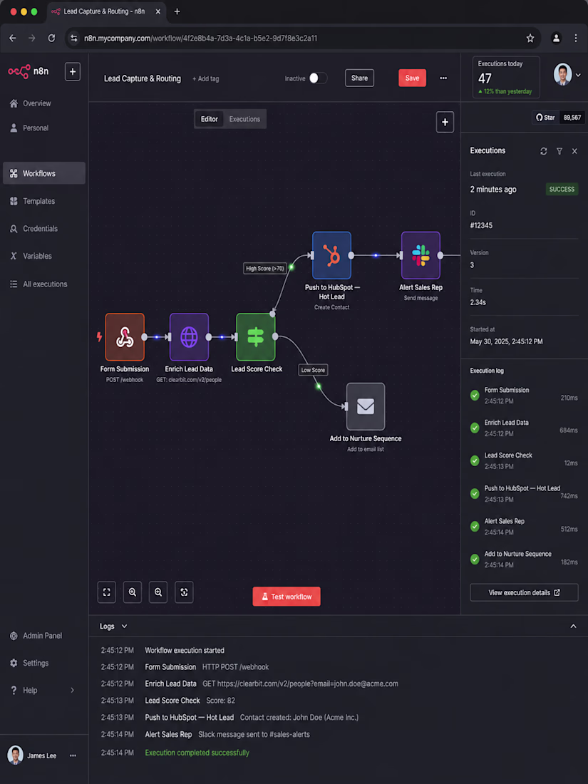Click the plus button beside n8n logo

pos(73,72)
